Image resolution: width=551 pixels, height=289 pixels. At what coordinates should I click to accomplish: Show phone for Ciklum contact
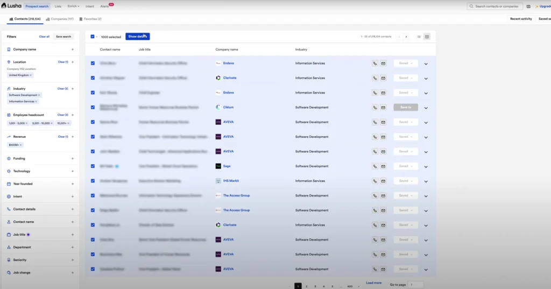375,108
